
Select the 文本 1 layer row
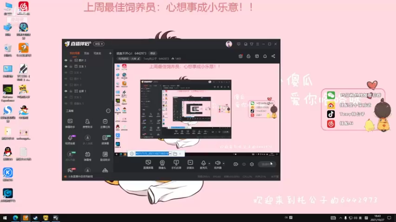click(x=88, y=67)
